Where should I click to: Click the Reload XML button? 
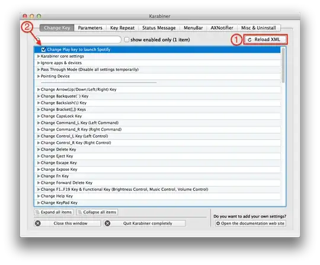click(x=265, y=40)
